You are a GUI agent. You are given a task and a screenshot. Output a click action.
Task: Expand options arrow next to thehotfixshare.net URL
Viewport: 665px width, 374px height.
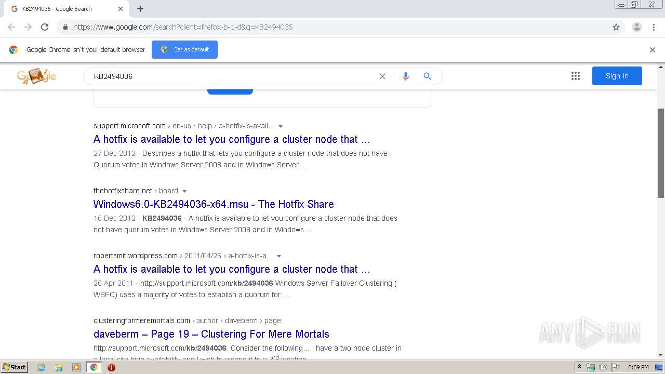coord(184,191)
